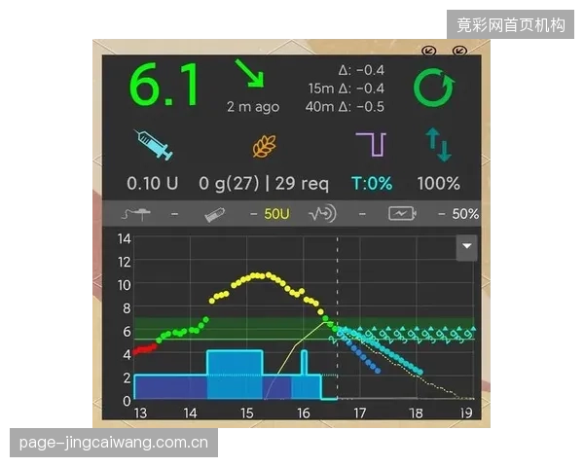Tap the pump battery icon

402,214
